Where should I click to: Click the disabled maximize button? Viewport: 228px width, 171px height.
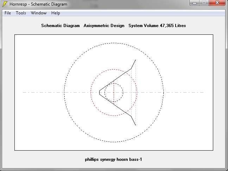coord(204,3)
